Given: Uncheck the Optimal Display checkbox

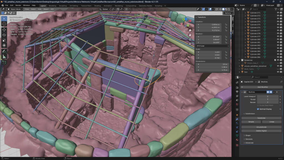Looking at the screenshot, I should click(x=258, y=109).
